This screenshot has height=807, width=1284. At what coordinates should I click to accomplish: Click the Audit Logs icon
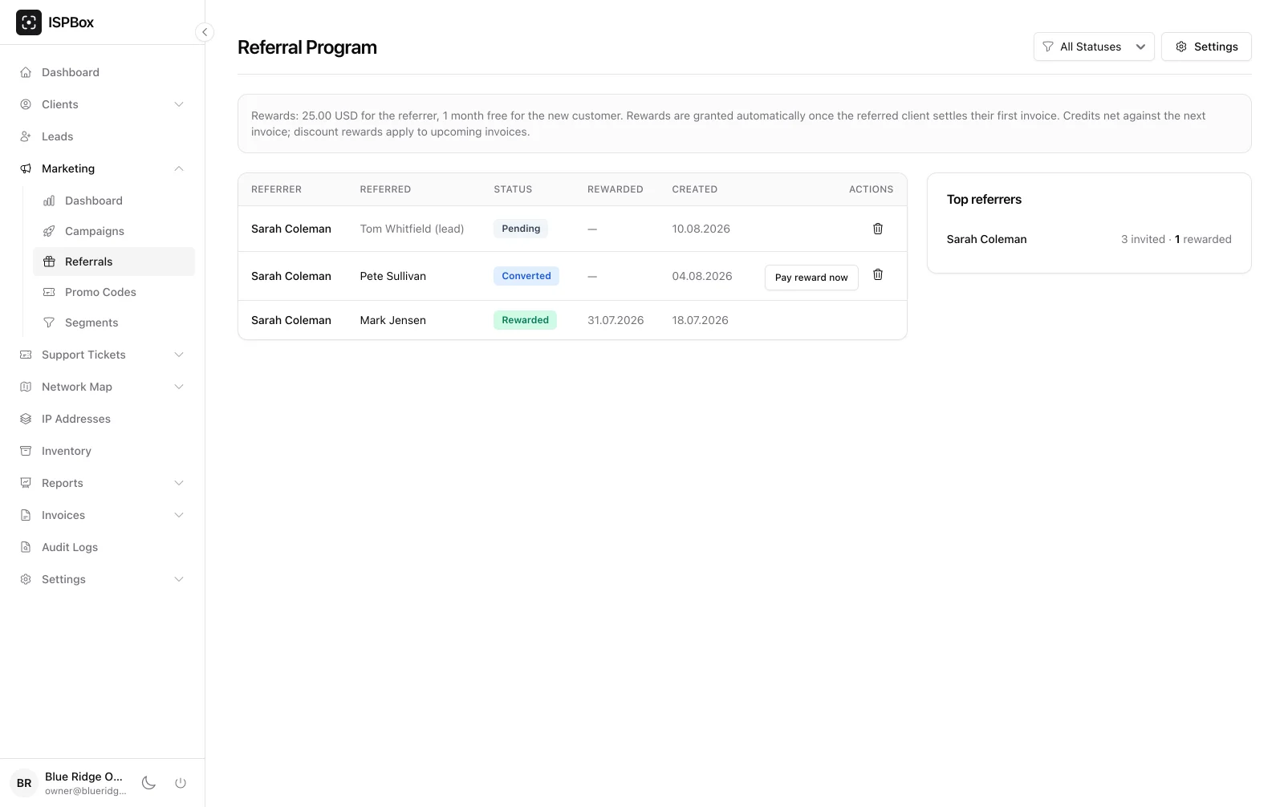(26, 547)
